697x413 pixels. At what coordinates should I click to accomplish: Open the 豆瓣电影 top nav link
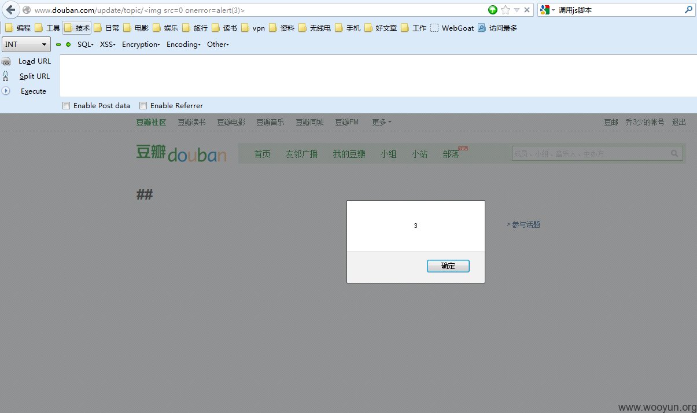tap(231, 123)
